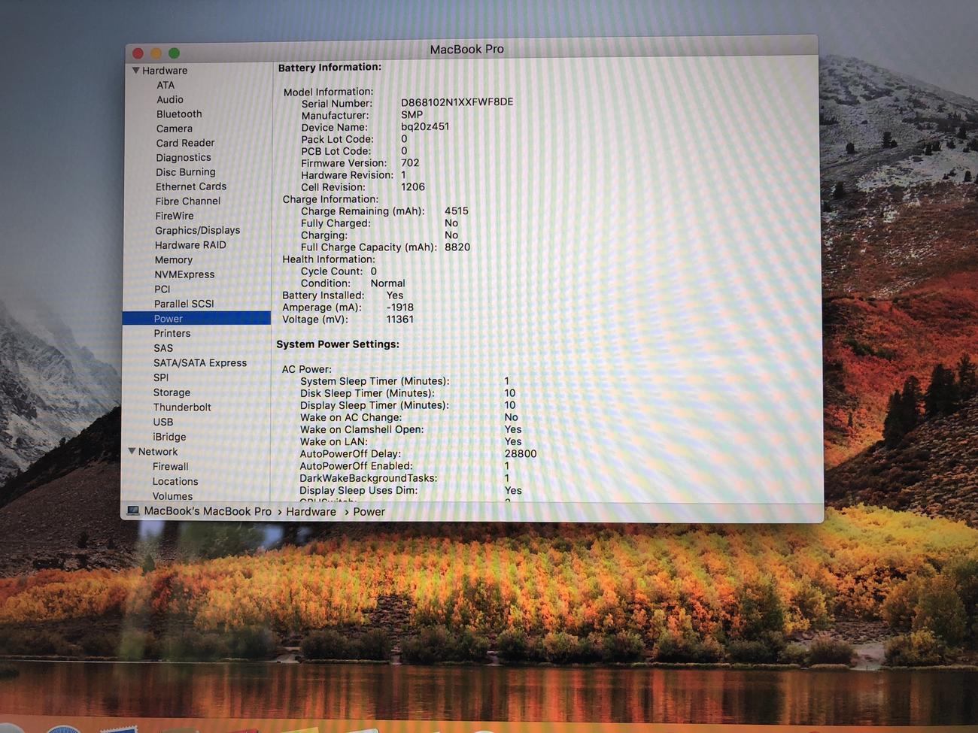Open Storage information
978x733 pixels.
pos(172,392)
